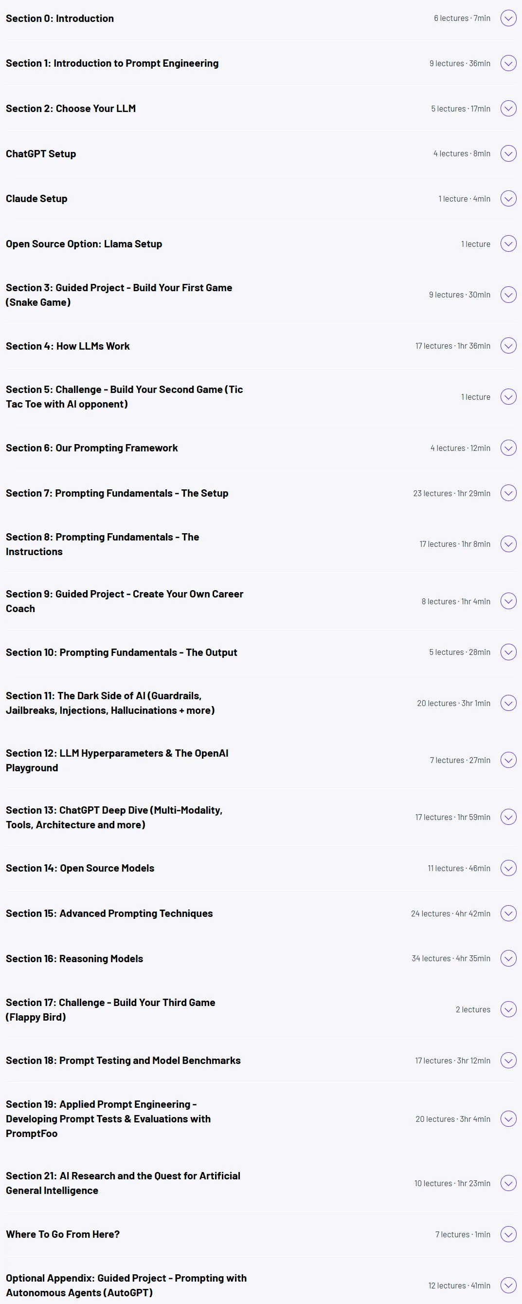Expand Section 4: How LLMs Work chevron
The image size is (522, 1304).
[x=508, y=346]
